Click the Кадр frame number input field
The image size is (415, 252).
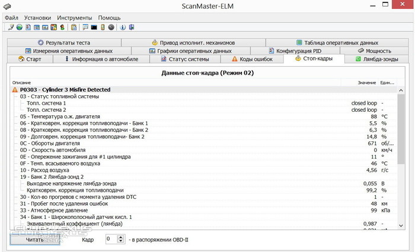pyautogui.click(x=111, y=238)
